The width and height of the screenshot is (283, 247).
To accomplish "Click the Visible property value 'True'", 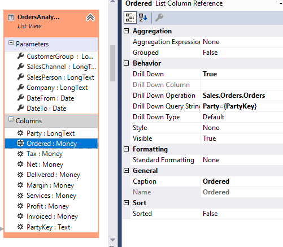I will coord(242,138).
